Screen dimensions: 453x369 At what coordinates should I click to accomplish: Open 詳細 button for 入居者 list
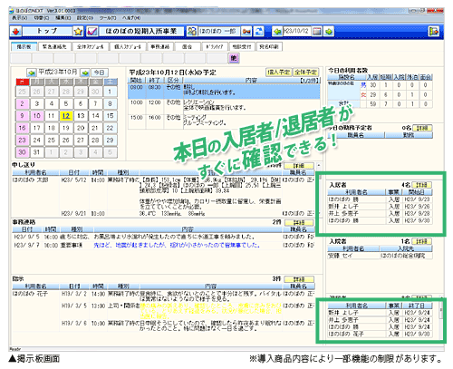point(421,185)
